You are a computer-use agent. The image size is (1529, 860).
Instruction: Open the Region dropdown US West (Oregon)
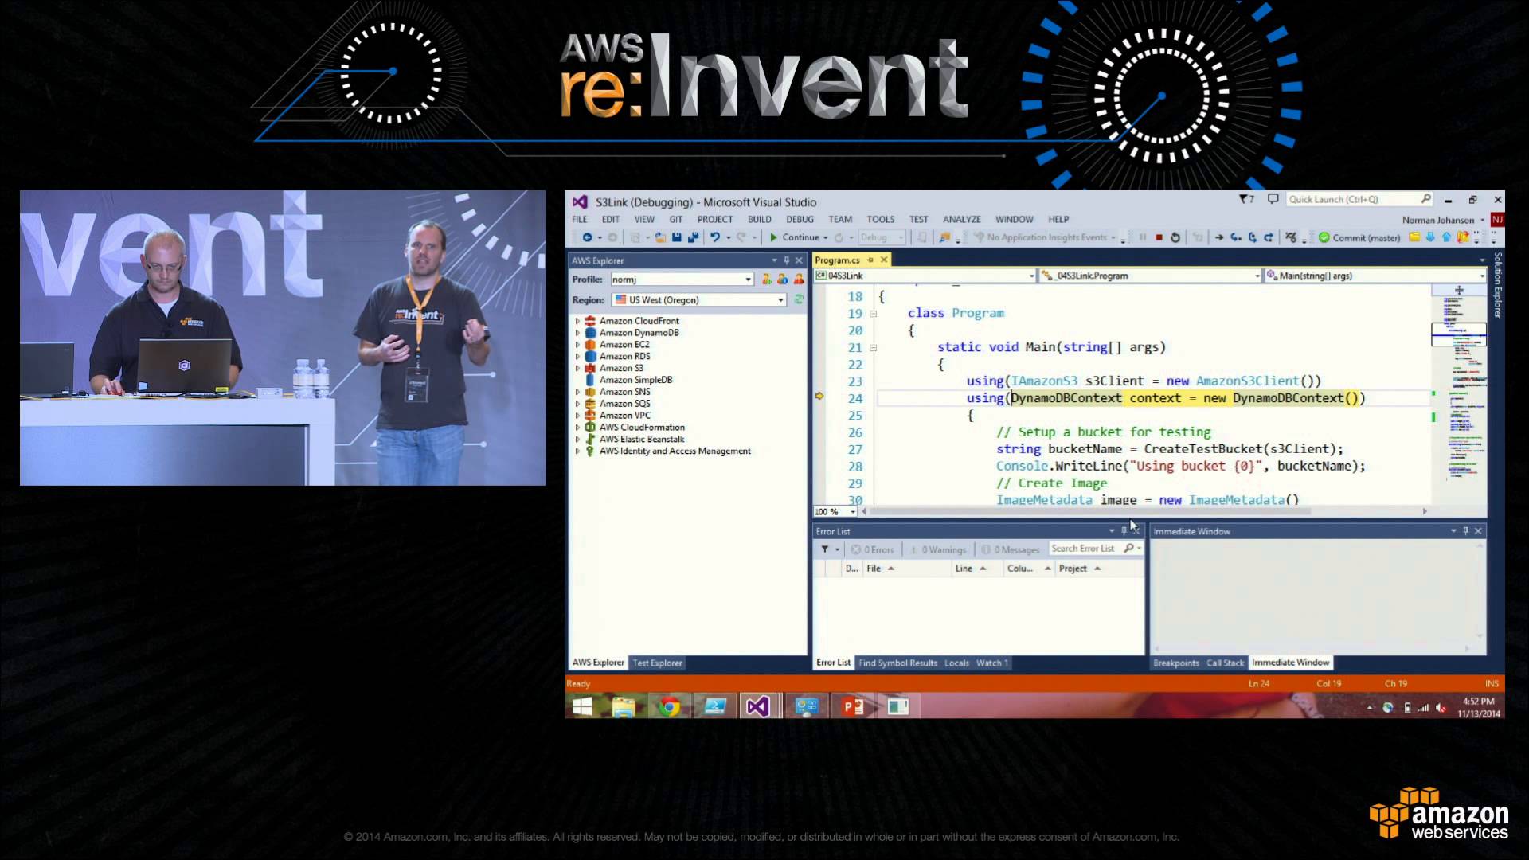tap(699, 300)
